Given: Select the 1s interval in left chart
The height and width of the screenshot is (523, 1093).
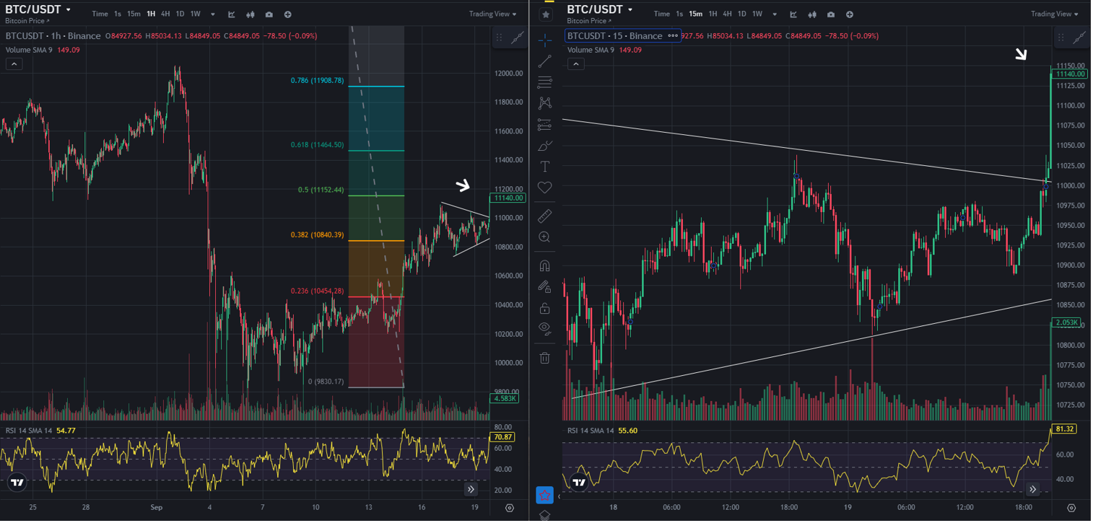Looking at the screenshot, I should coord(117,14).
